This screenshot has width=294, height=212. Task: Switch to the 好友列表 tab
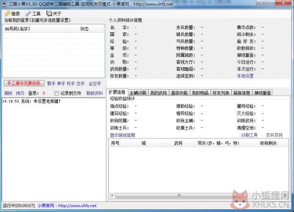pyautogui.click(x=221, y=93)
